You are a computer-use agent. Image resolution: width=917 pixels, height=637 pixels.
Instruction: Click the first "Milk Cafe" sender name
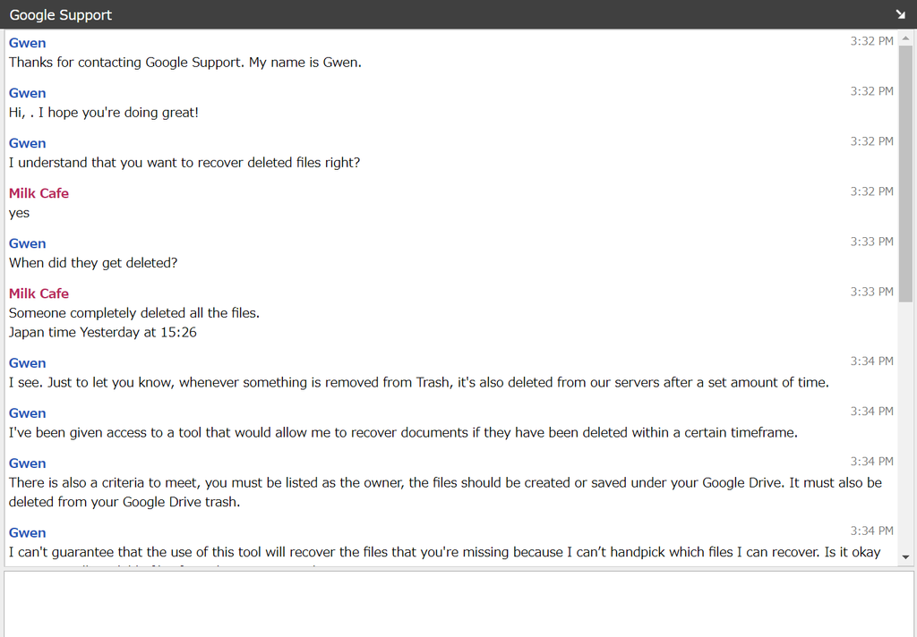(x=39, y=193)
